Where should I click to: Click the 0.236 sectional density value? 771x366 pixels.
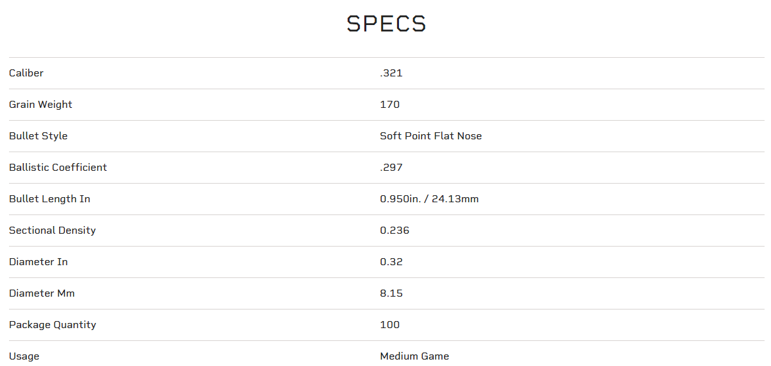tap(394, 231)
